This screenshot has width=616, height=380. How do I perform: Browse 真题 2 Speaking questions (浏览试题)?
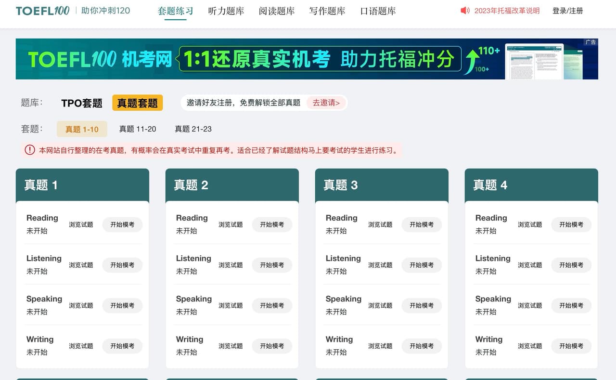tap(231, 305)
